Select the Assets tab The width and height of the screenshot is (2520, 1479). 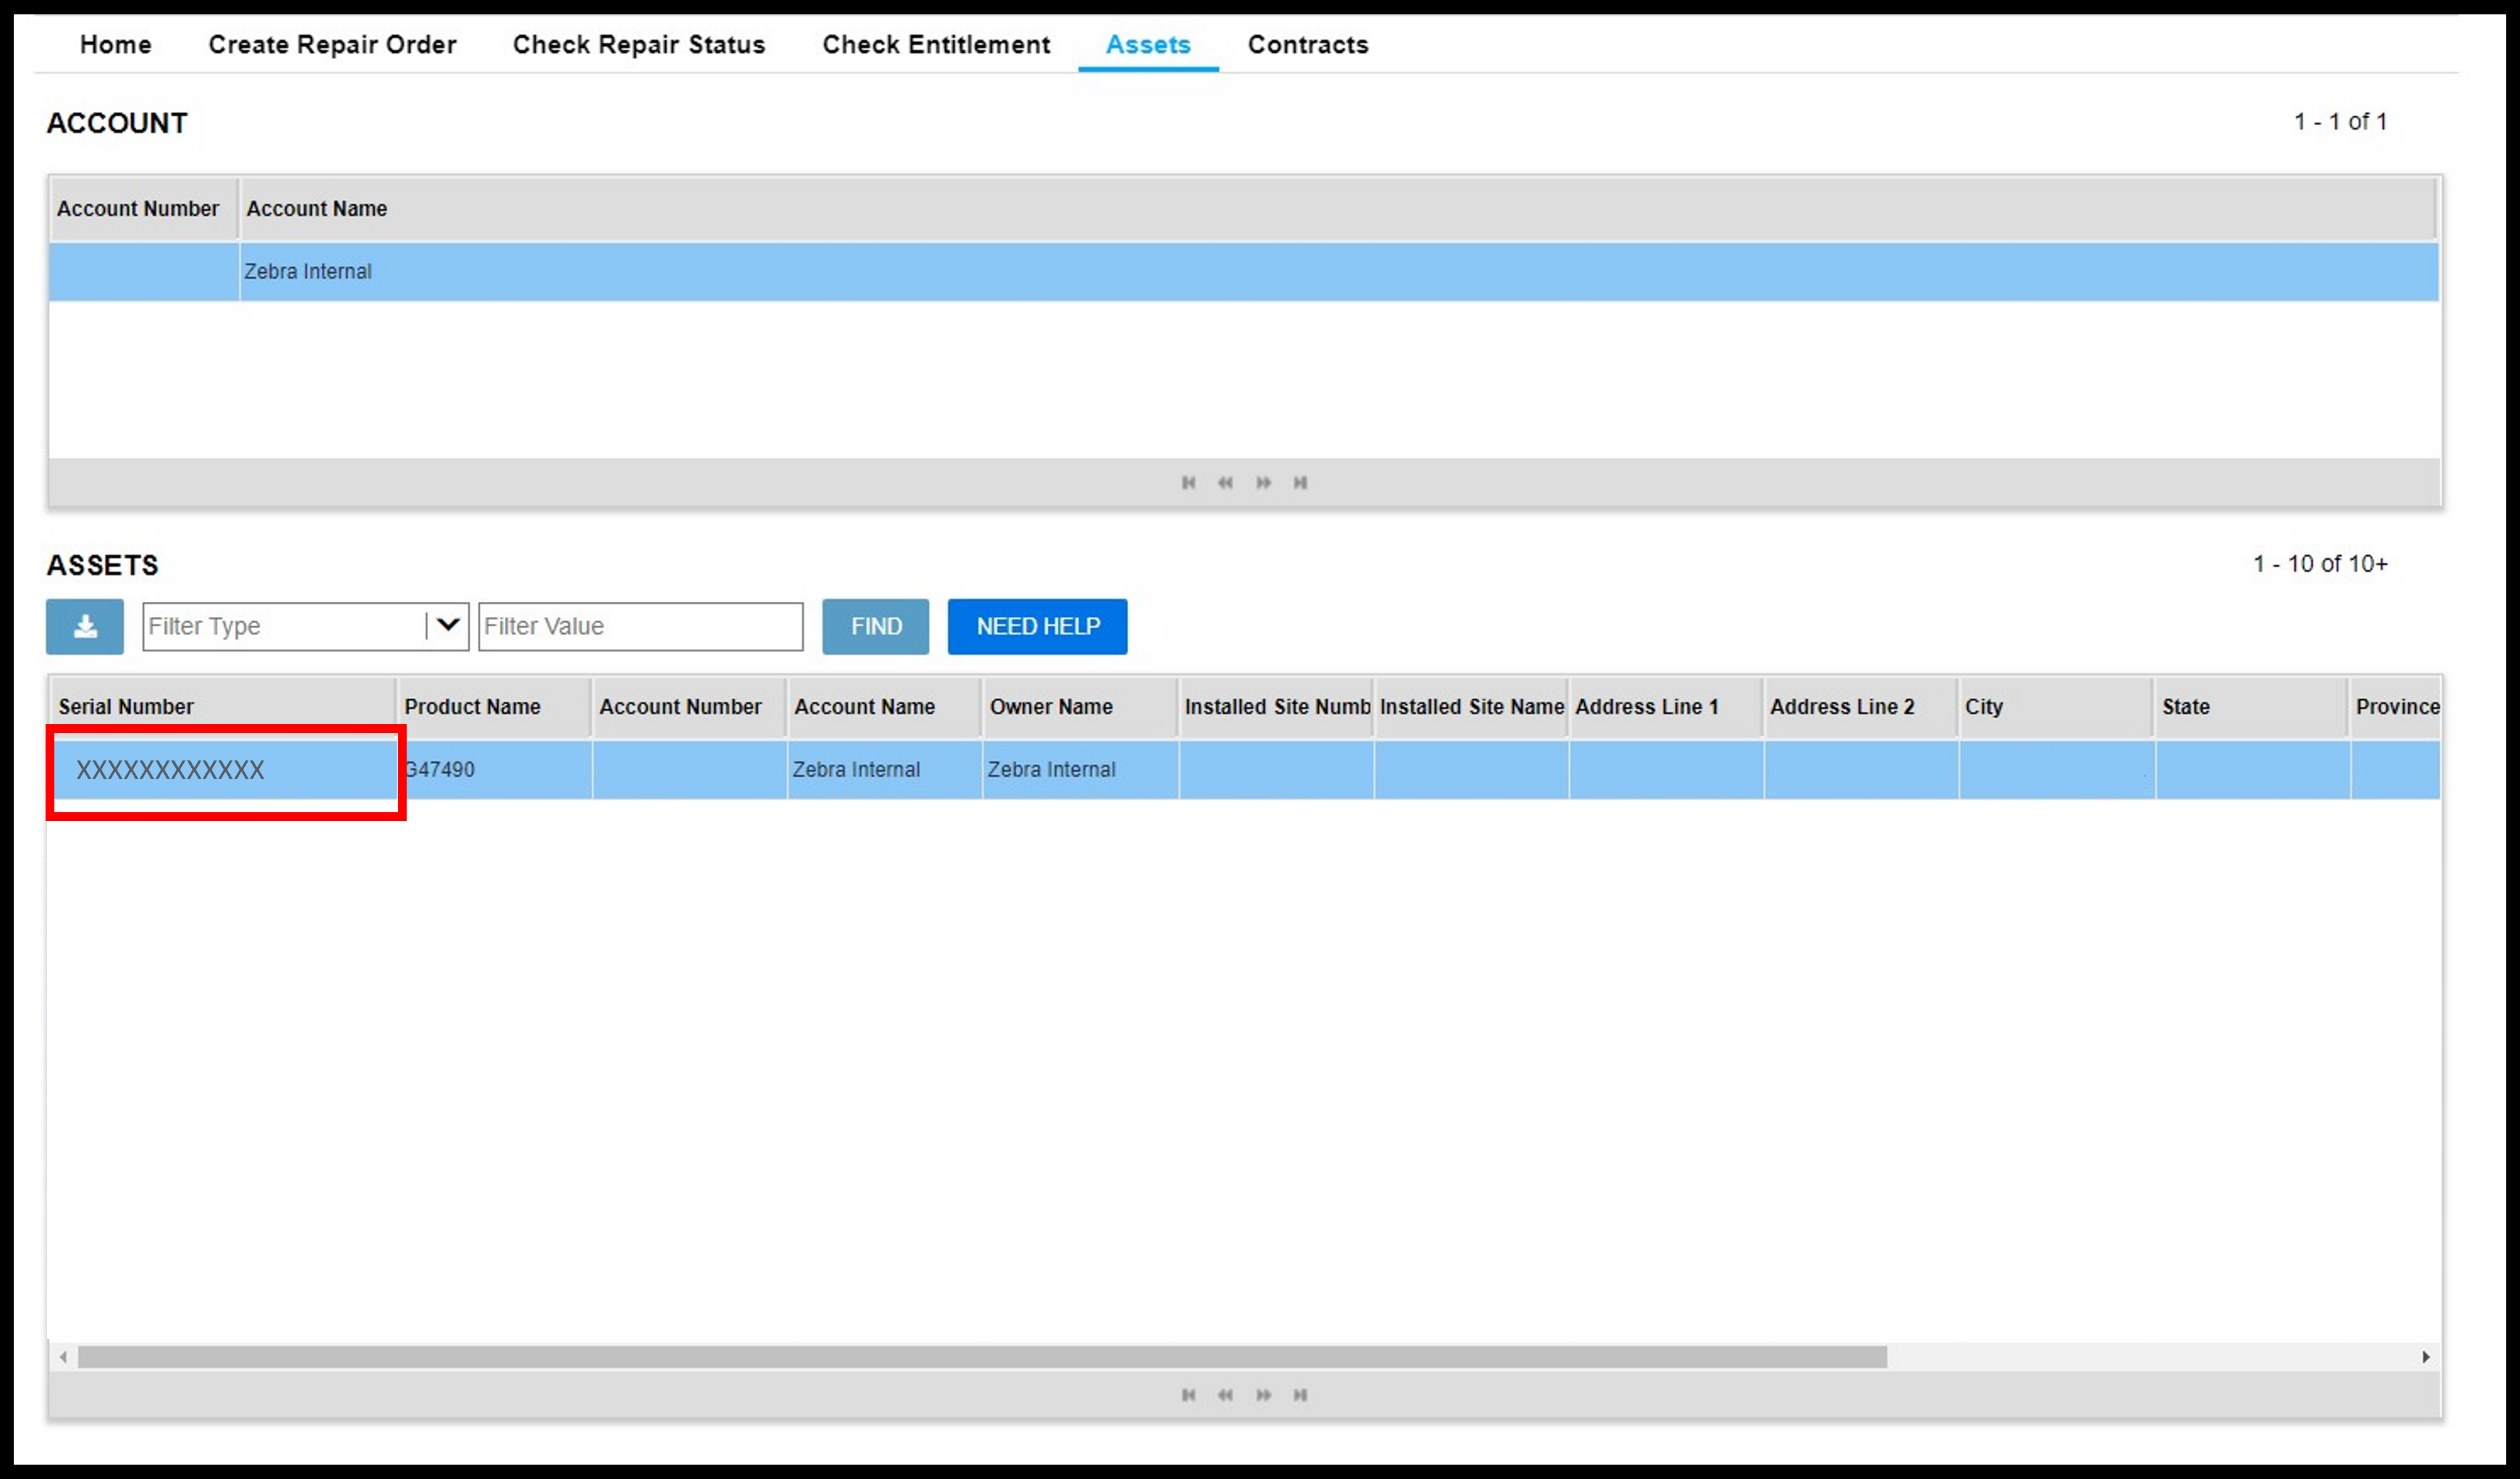[1148, 44]
